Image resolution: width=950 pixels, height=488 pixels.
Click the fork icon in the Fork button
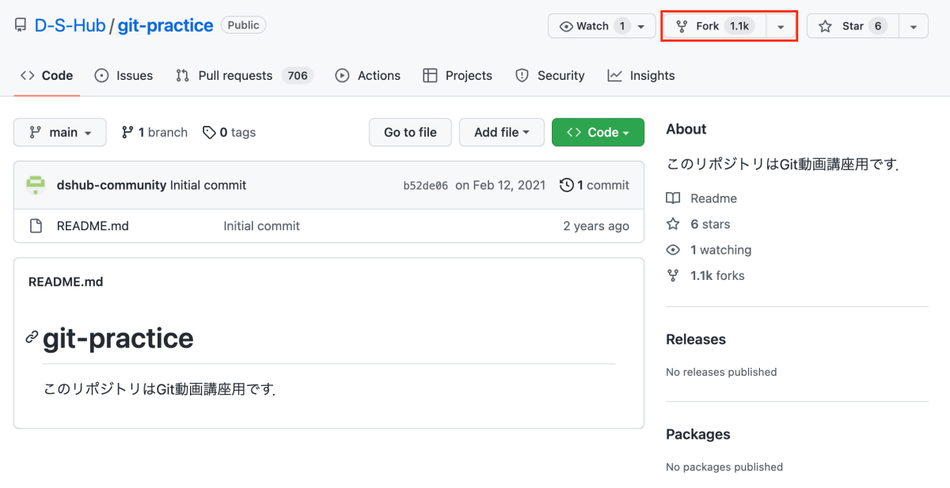pyautogui.click(x=682, y=26)
